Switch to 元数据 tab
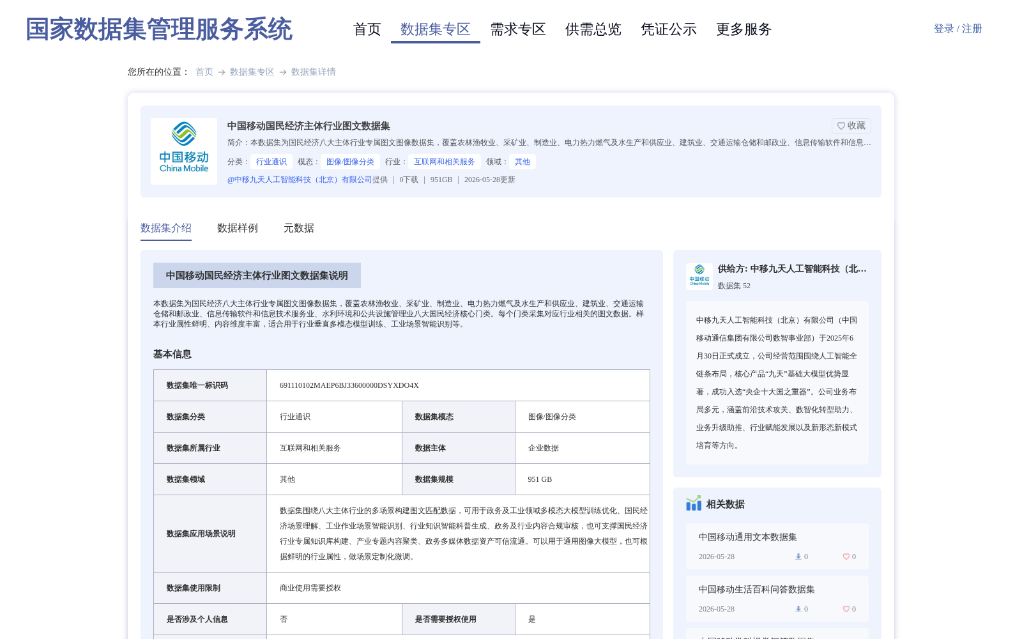This screenshot has width=1022, height=639. click(x=299, y=228)
